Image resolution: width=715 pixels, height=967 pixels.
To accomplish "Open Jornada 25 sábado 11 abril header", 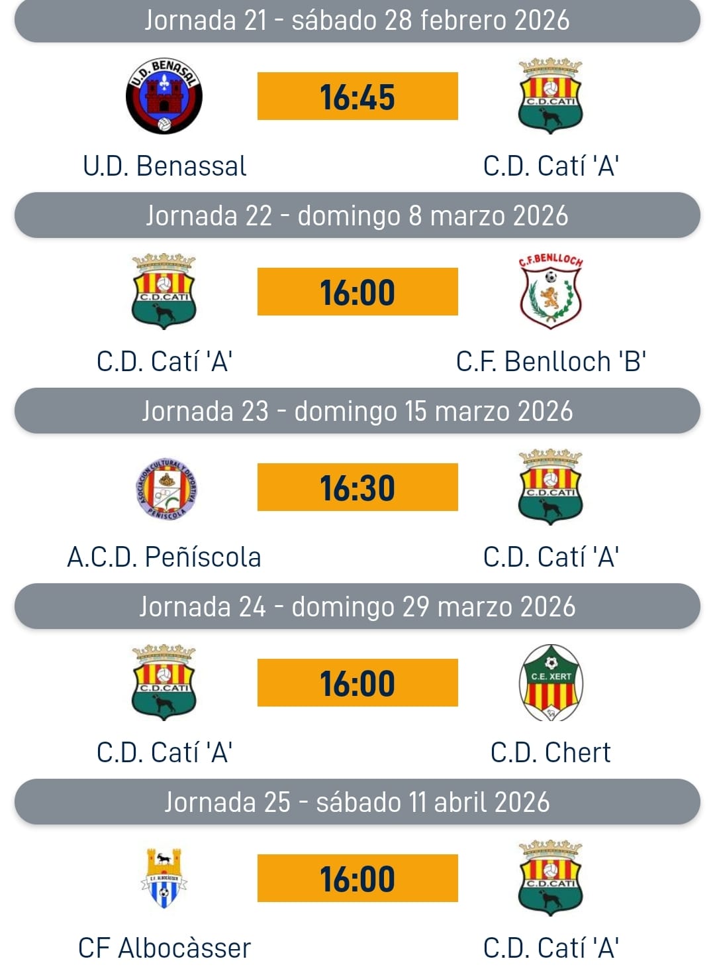I will [358, 802].
